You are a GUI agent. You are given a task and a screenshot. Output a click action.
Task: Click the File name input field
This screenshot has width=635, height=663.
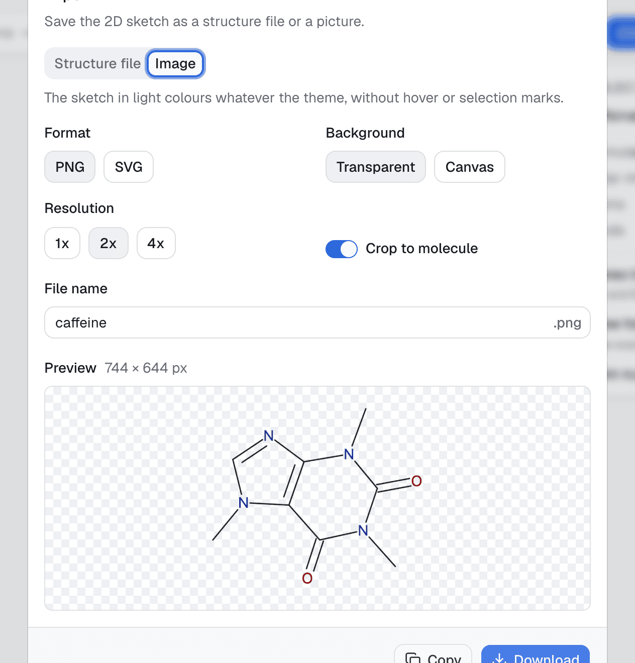click(x=317, y=322)
